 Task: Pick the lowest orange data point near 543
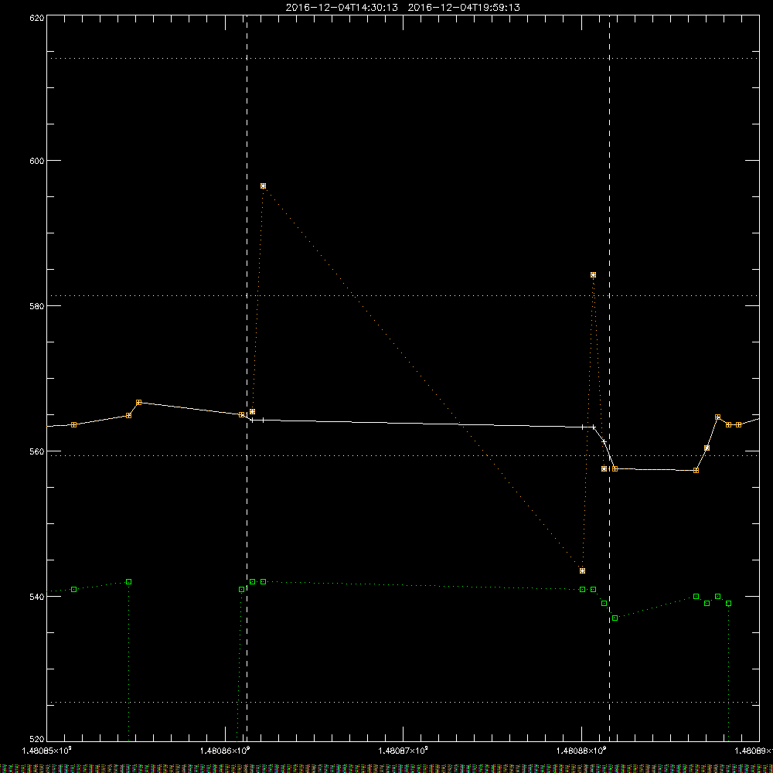click(583, 571)
